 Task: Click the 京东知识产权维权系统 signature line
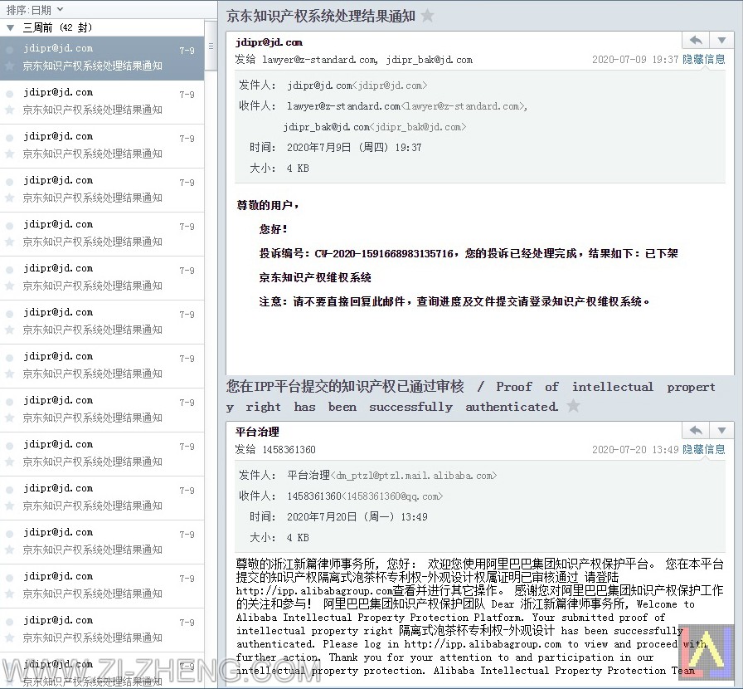(315, 277)
